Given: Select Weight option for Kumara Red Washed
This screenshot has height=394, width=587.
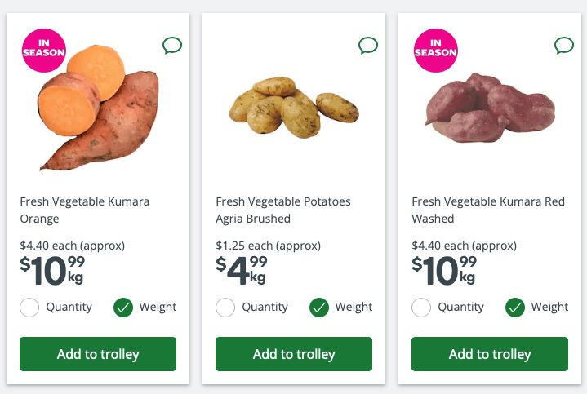Looking at the screenshot, I should coord(515,308).
